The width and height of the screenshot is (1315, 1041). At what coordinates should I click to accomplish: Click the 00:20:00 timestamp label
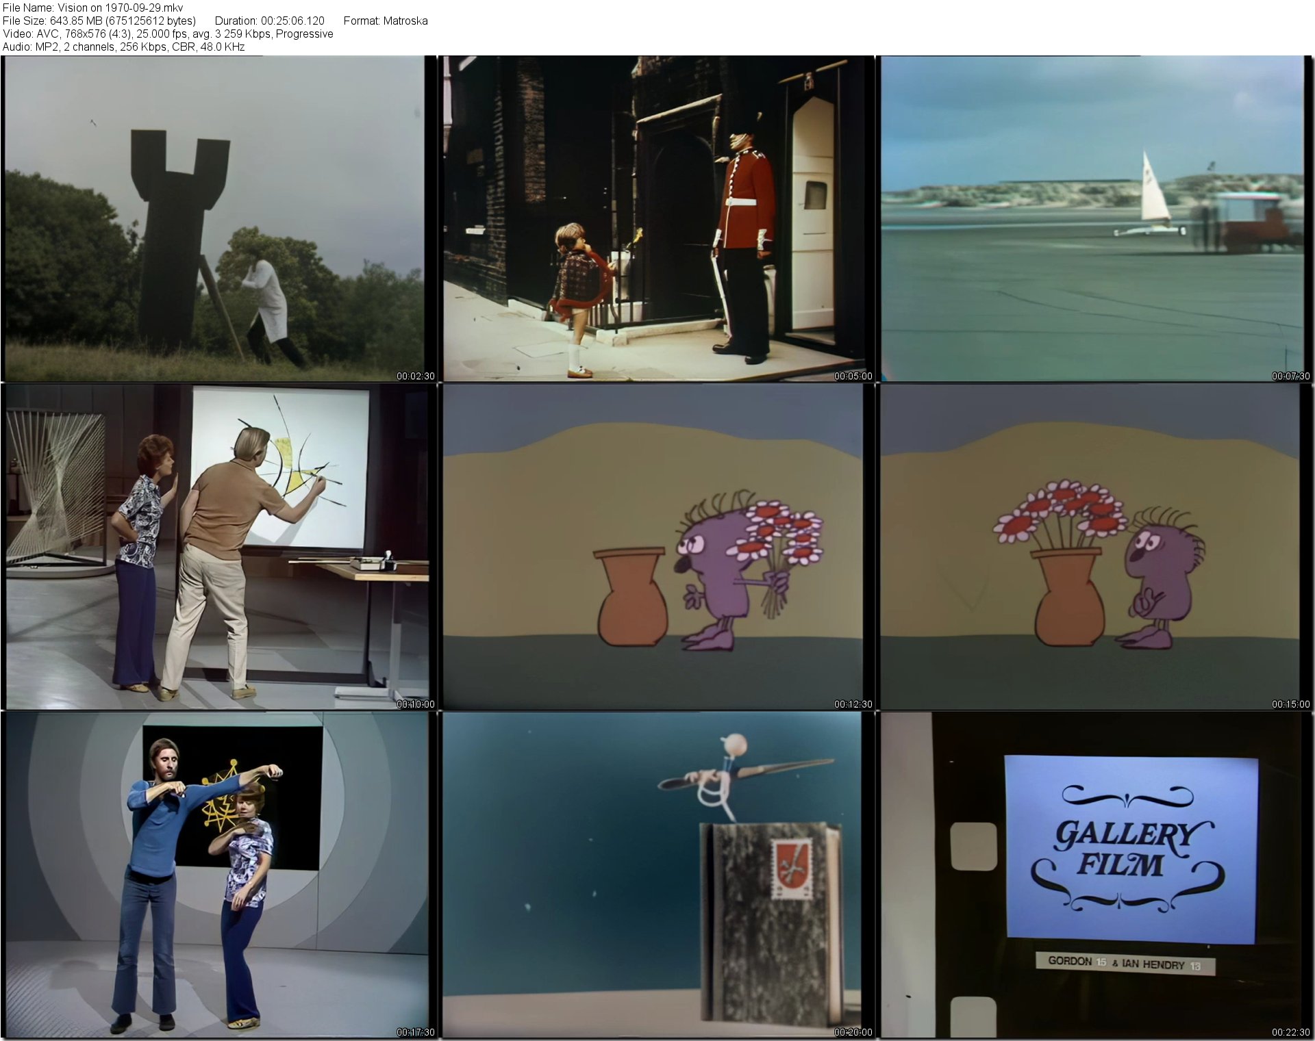(853, 1032)
